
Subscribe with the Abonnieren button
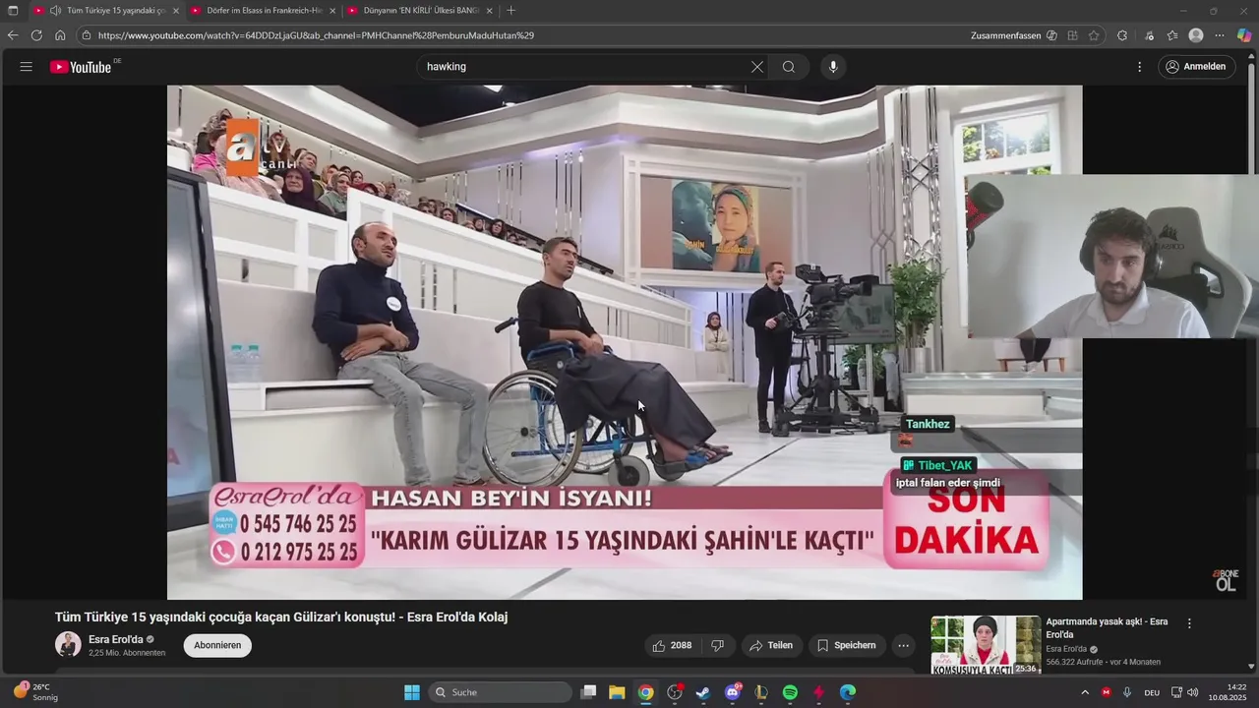tap(217, 645)
